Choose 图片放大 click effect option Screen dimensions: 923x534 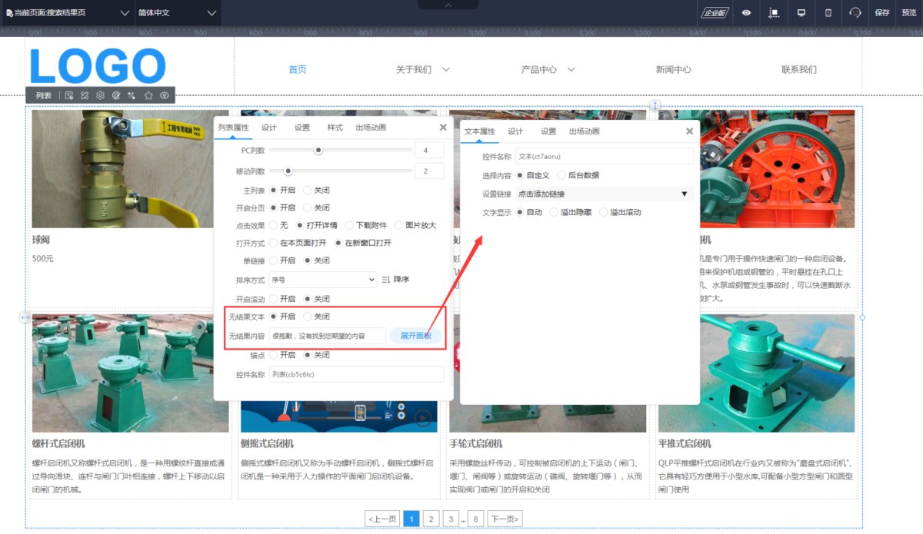[399, 225]
